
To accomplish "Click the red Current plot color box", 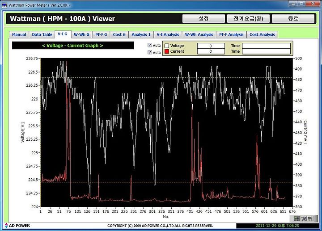I will [x=167, y=51].
